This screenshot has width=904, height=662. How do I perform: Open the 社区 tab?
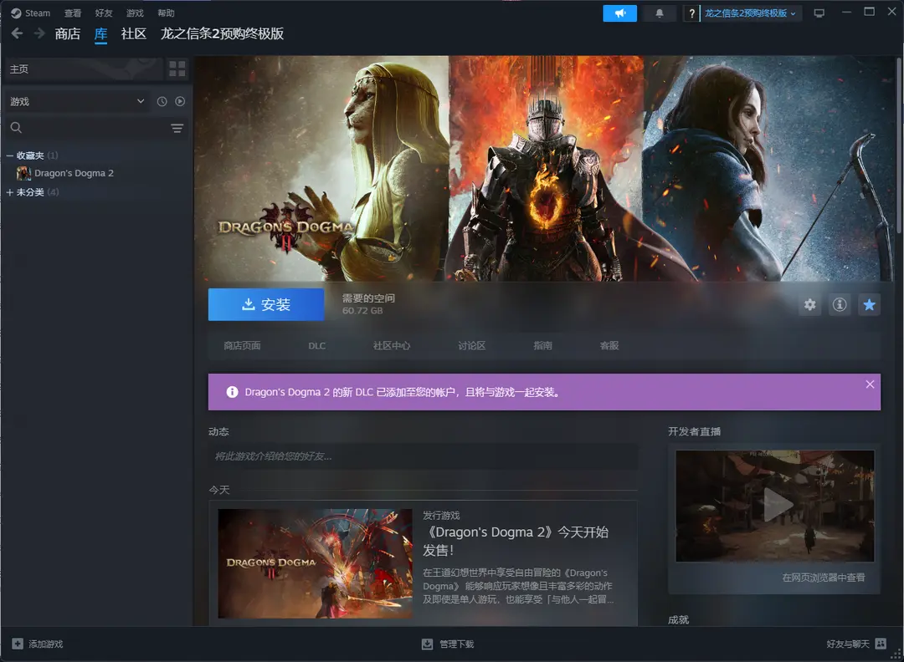[134, 34]
